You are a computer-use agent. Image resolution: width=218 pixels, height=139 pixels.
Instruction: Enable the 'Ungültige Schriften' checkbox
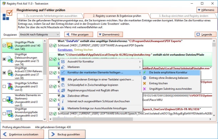tap(4, 86)
